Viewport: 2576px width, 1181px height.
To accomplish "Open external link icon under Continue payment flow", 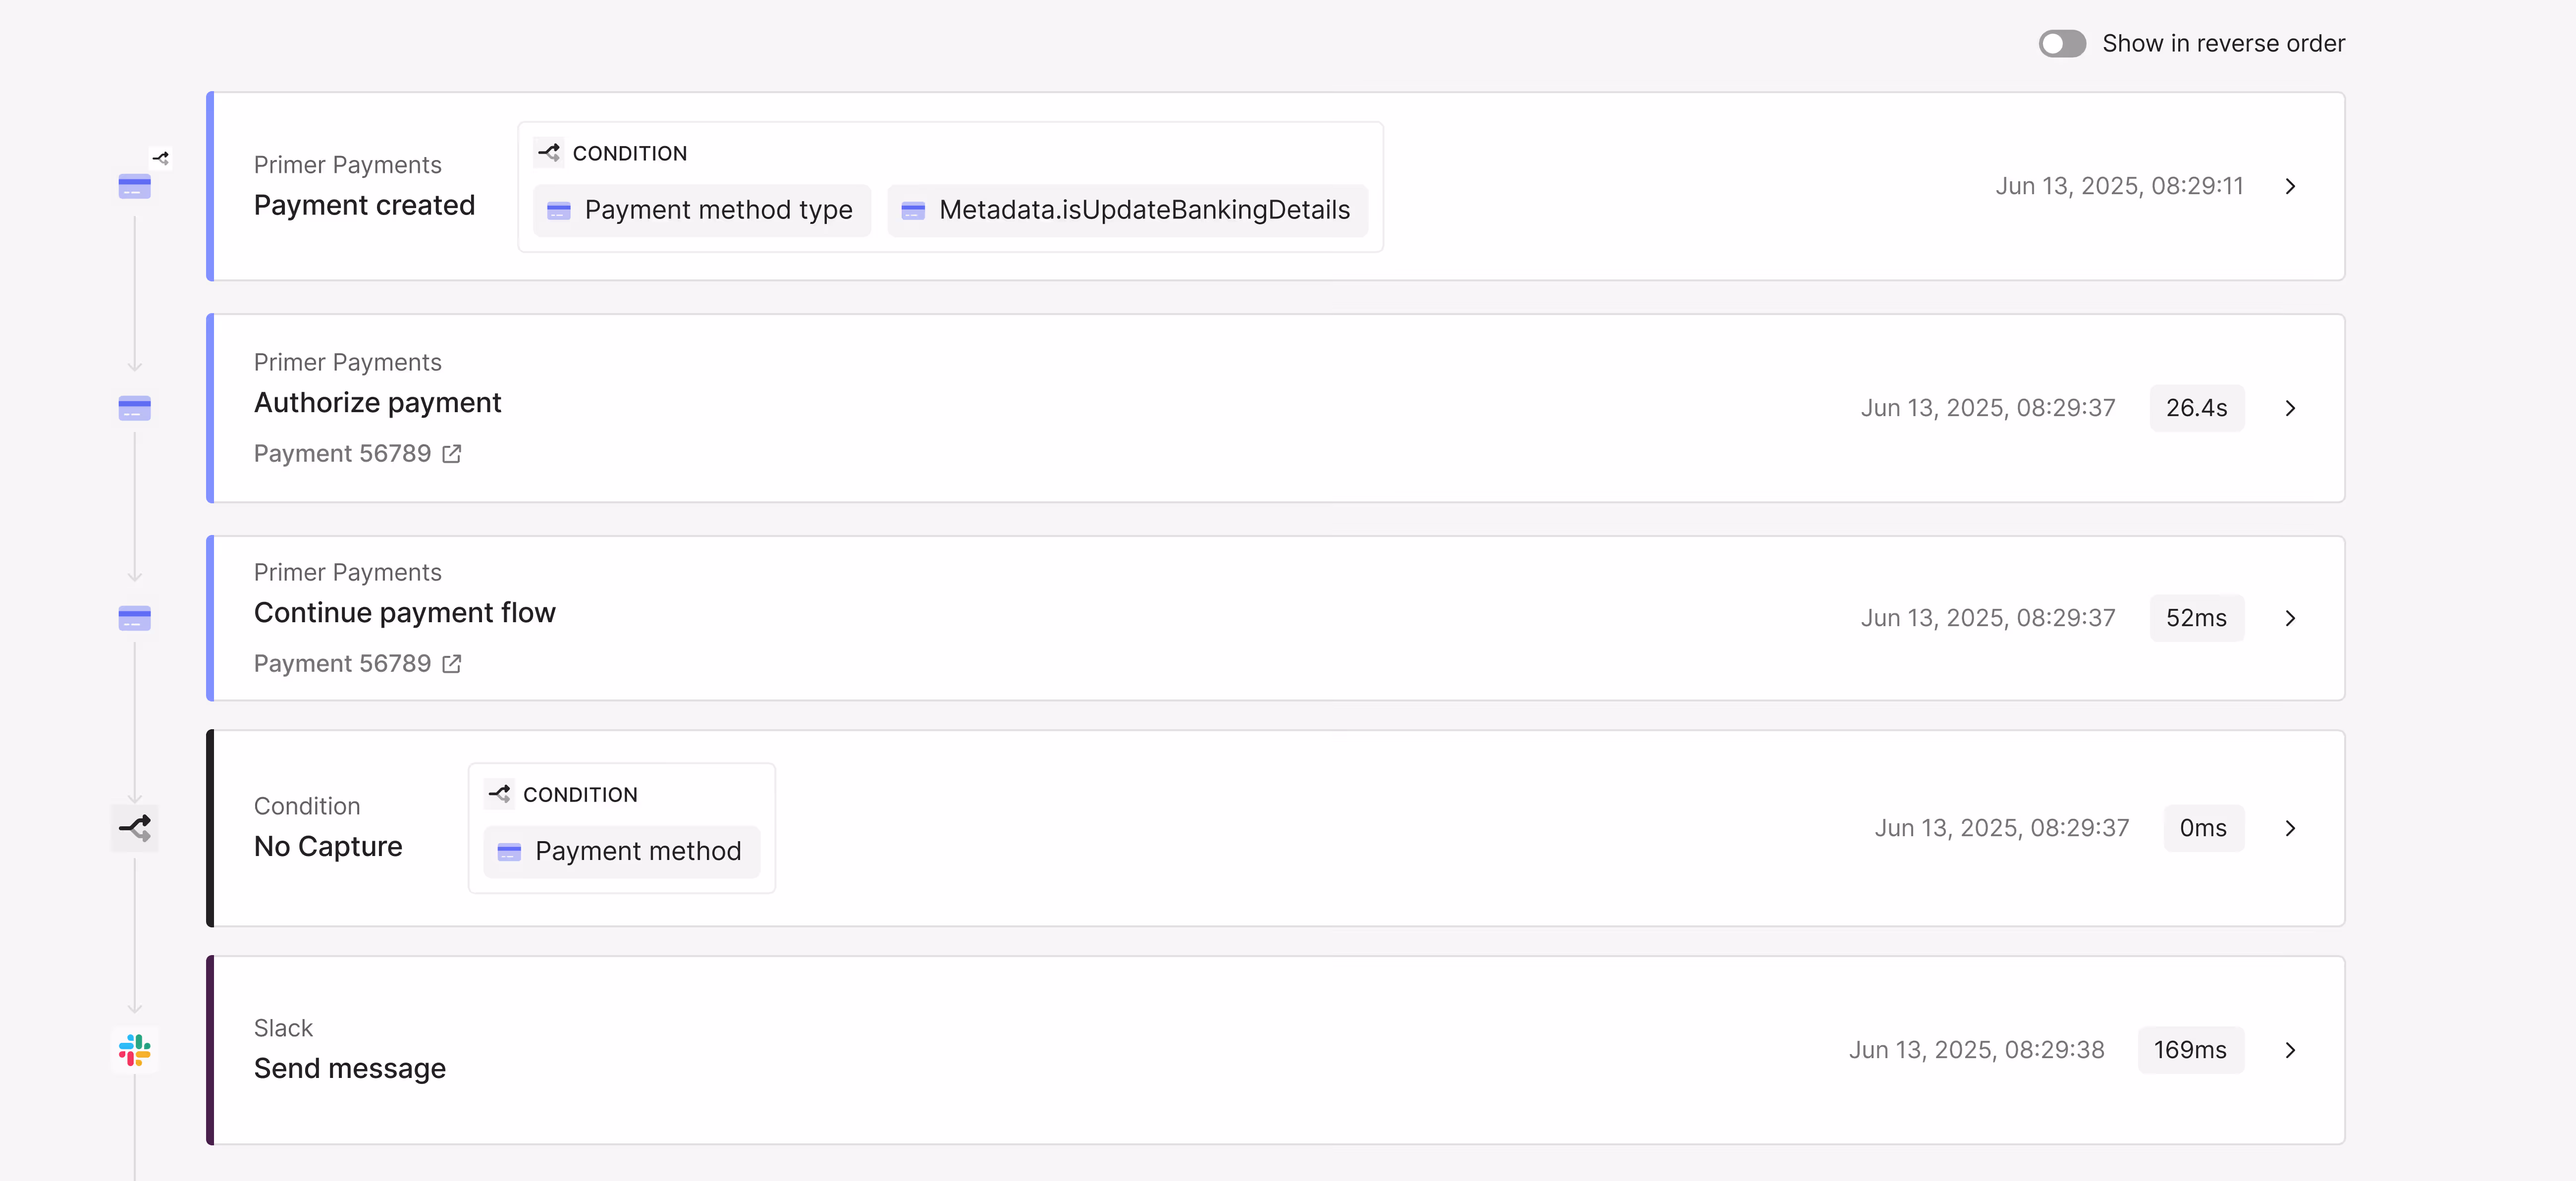I will 452,664.
